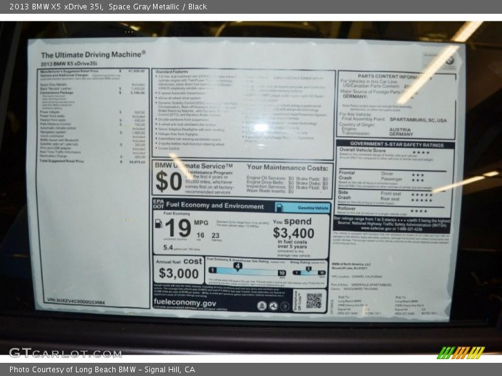Click the QR code on the fuel label
Image resolution: width=502 pixels, height=376 pixels.
(314, 301)
